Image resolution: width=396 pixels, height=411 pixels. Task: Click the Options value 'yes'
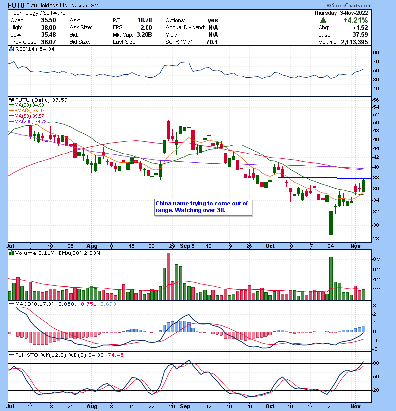[213, 20]
